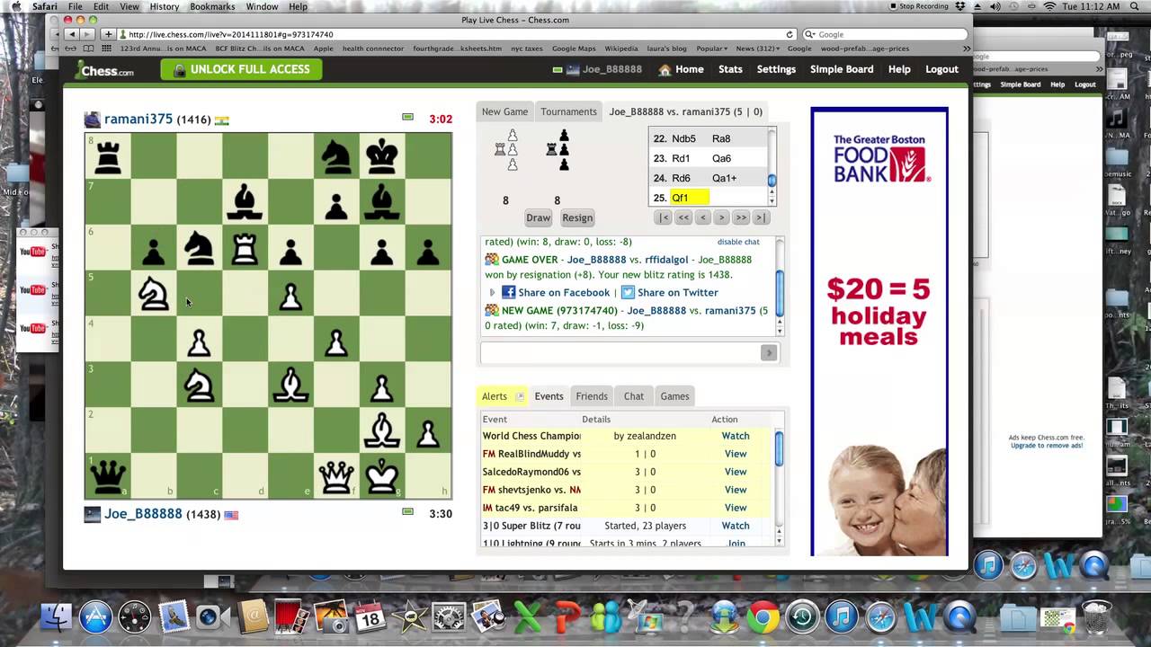
Task: Switch to the Events tab
Action: pos(549,396)
